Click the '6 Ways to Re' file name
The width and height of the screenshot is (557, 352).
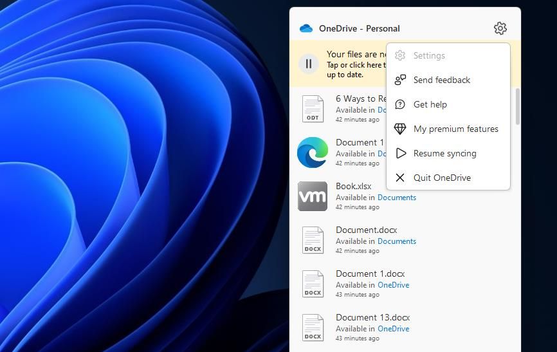coord(361,98)
